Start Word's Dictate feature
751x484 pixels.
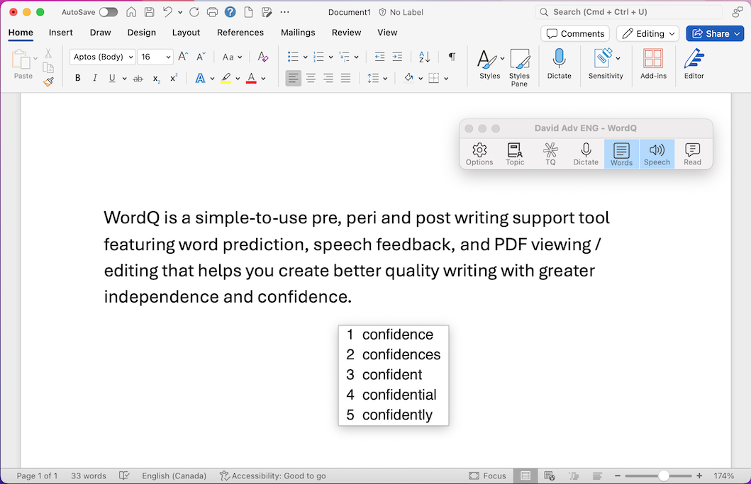click(x=559, y=64)
